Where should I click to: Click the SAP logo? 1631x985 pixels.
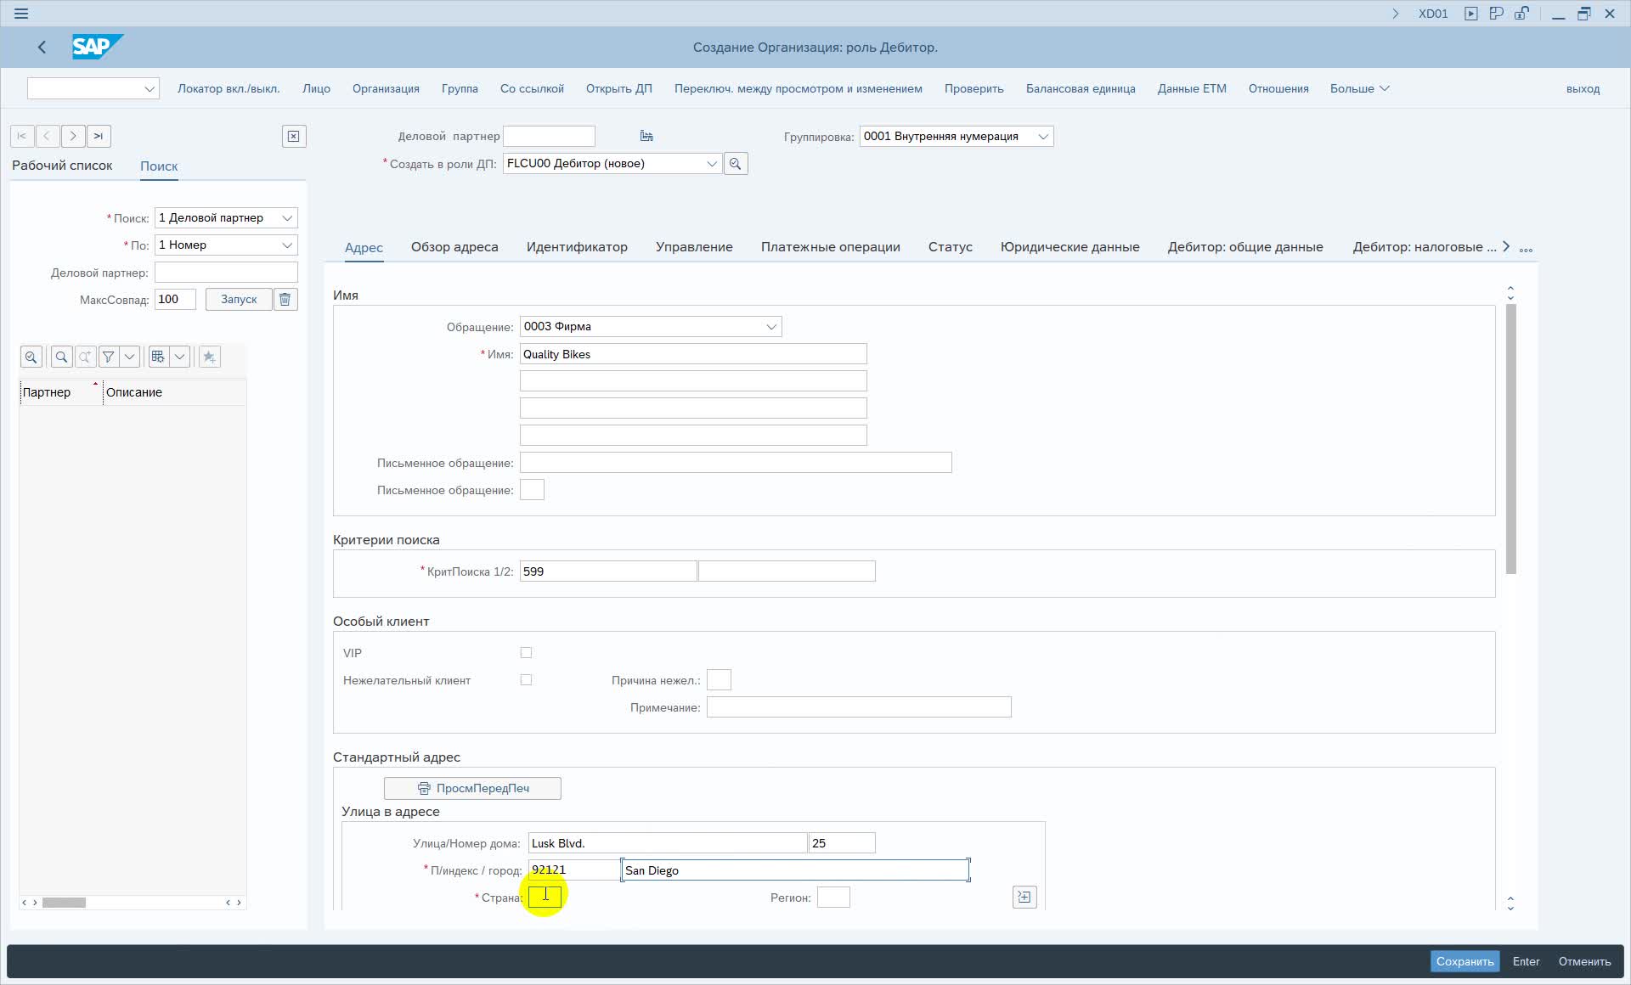(98, 47)
